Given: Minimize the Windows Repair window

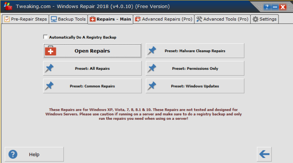Looking at the screenshot, I should pyautogui.click(x=275, y=7).
